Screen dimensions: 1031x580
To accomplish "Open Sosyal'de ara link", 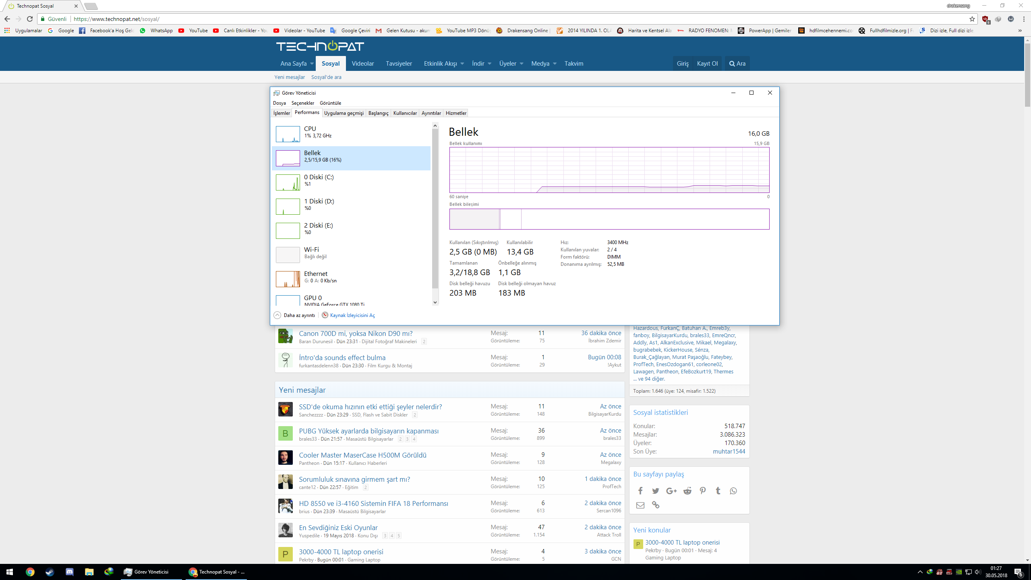I will point(326,77).
